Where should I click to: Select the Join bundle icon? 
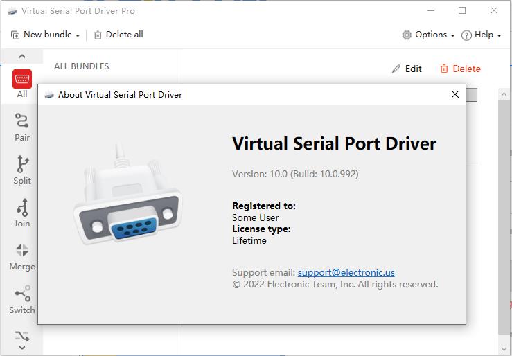click(22, 207)
